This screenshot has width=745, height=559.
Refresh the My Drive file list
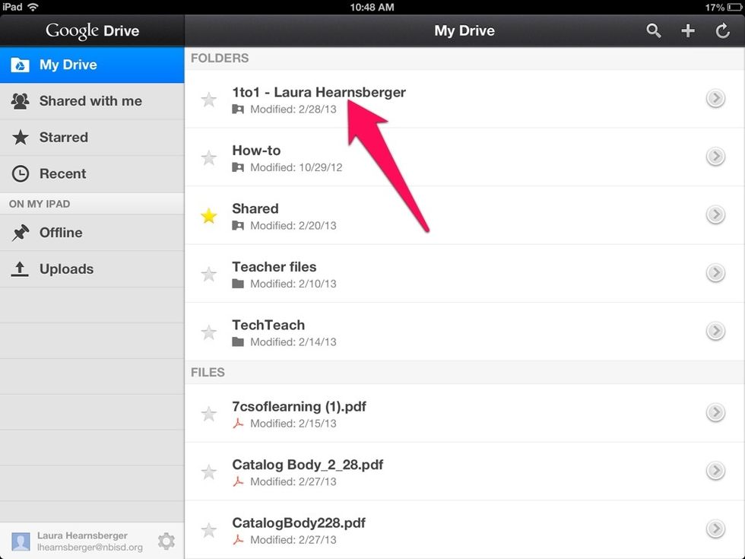723,30
